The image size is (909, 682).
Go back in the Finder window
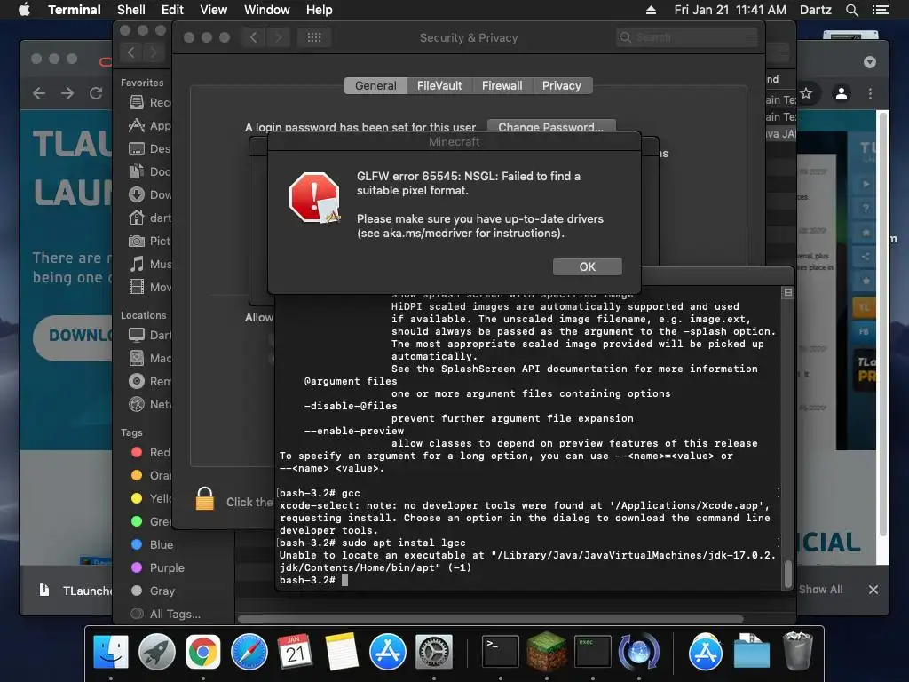point(131,52)
